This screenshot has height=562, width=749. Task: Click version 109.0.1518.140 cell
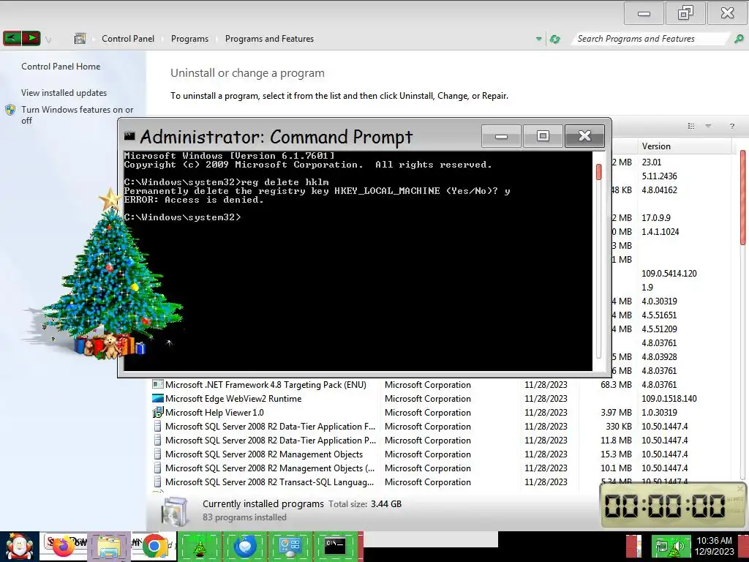tap(669, 399)
